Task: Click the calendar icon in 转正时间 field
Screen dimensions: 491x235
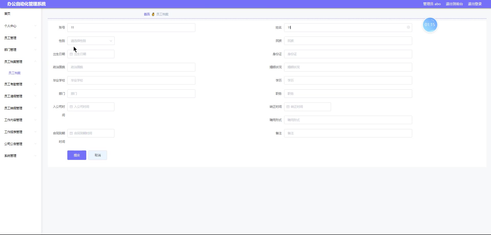Action: (x=288, y=107)
